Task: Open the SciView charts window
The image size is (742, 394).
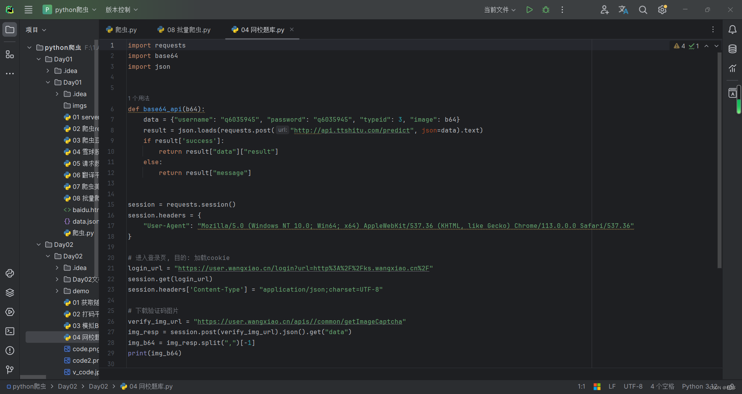Action: [732, 68]
